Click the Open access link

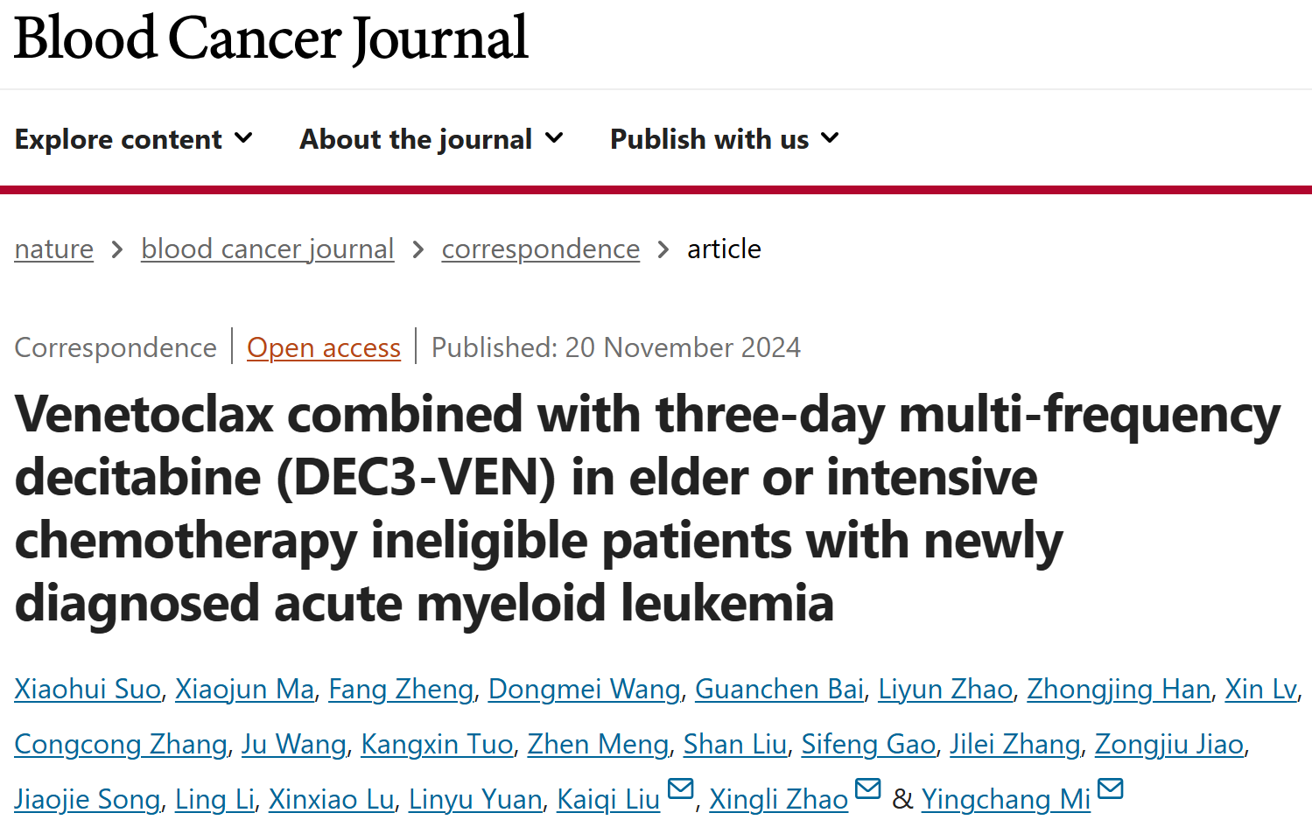pyautogui.click(x=324, y=348)
